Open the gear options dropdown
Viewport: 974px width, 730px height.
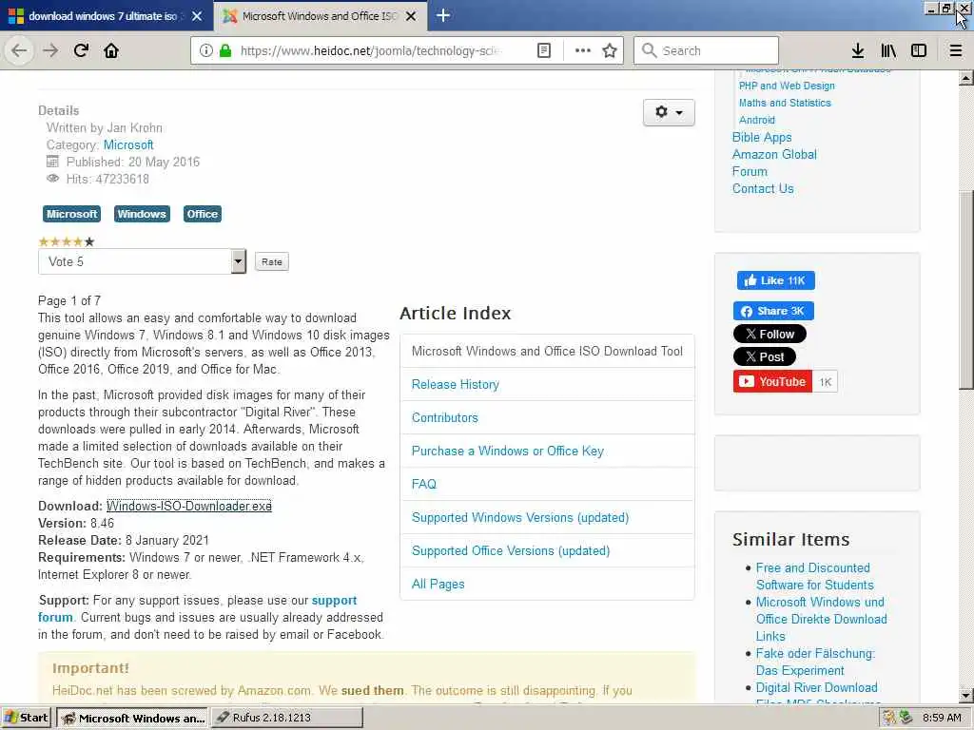[x=669, y=112]
